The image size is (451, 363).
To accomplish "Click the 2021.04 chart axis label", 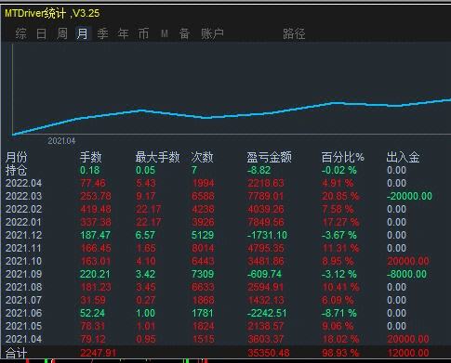I will (61, 141).
